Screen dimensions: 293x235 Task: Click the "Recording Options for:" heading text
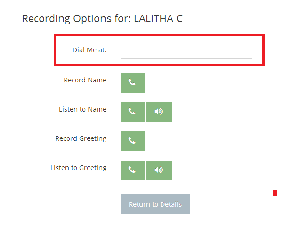76,19
